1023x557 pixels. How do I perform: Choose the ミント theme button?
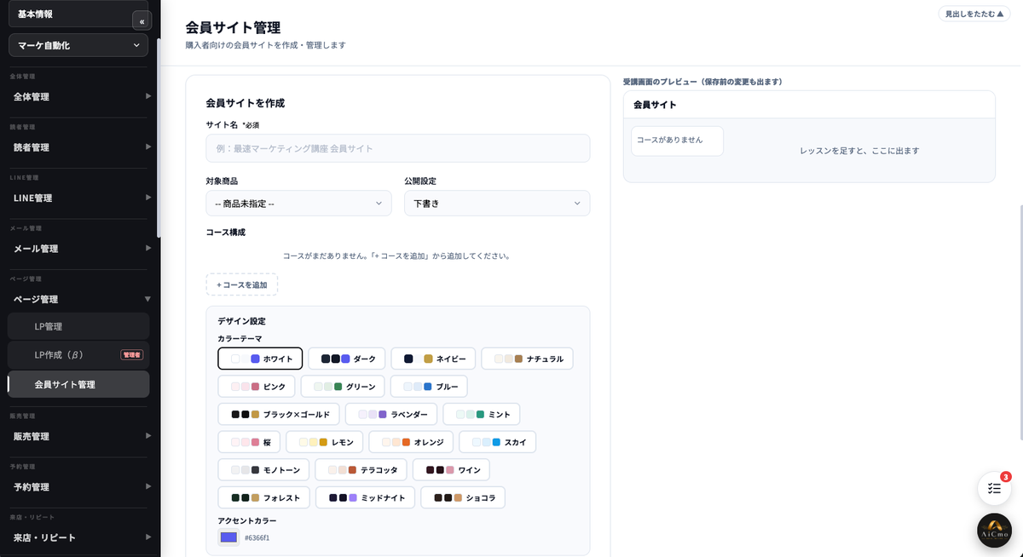(481, 414)
